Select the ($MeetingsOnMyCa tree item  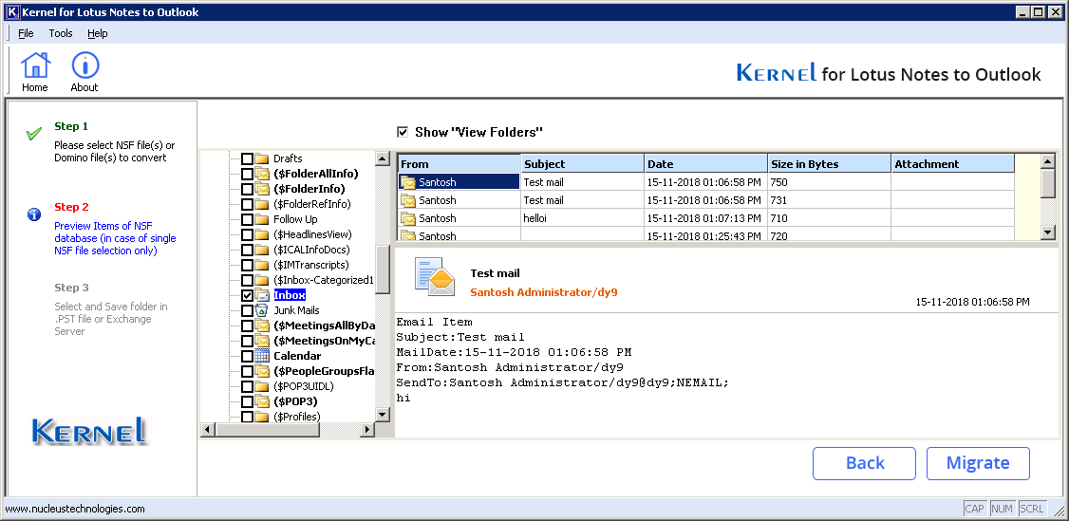pos(325,341)
